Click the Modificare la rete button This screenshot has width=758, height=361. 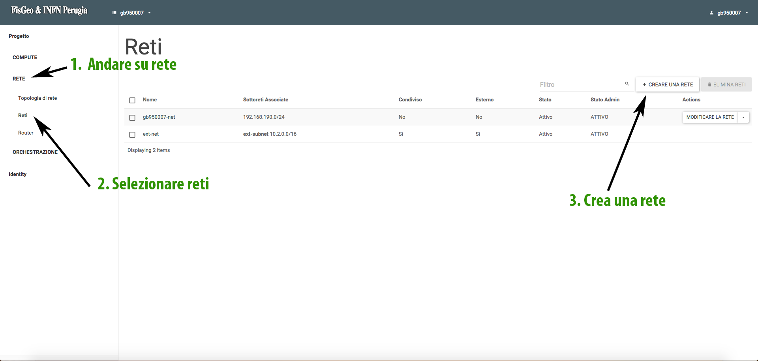coord(709,117)
